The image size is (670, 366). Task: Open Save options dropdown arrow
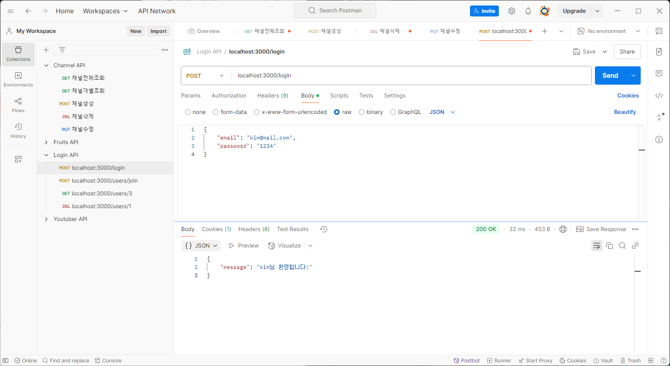coord(605,52)
